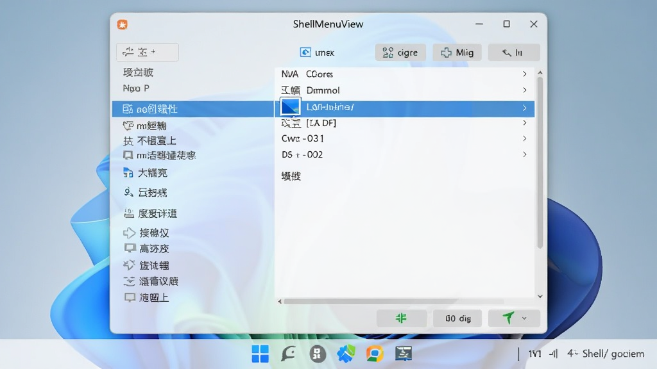The height and width of the screenshot is (369, 657).
Task: Select the 'NVA CGores' list row
Action: pos(404,74)
